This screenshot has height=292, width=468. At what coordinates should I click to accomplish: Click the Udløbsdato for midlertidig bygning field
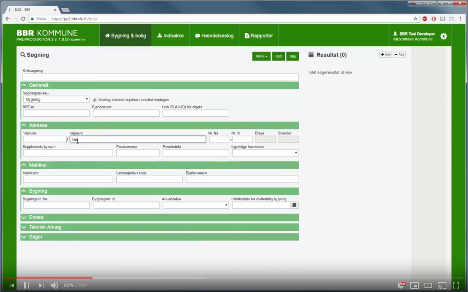coord(262,205)
